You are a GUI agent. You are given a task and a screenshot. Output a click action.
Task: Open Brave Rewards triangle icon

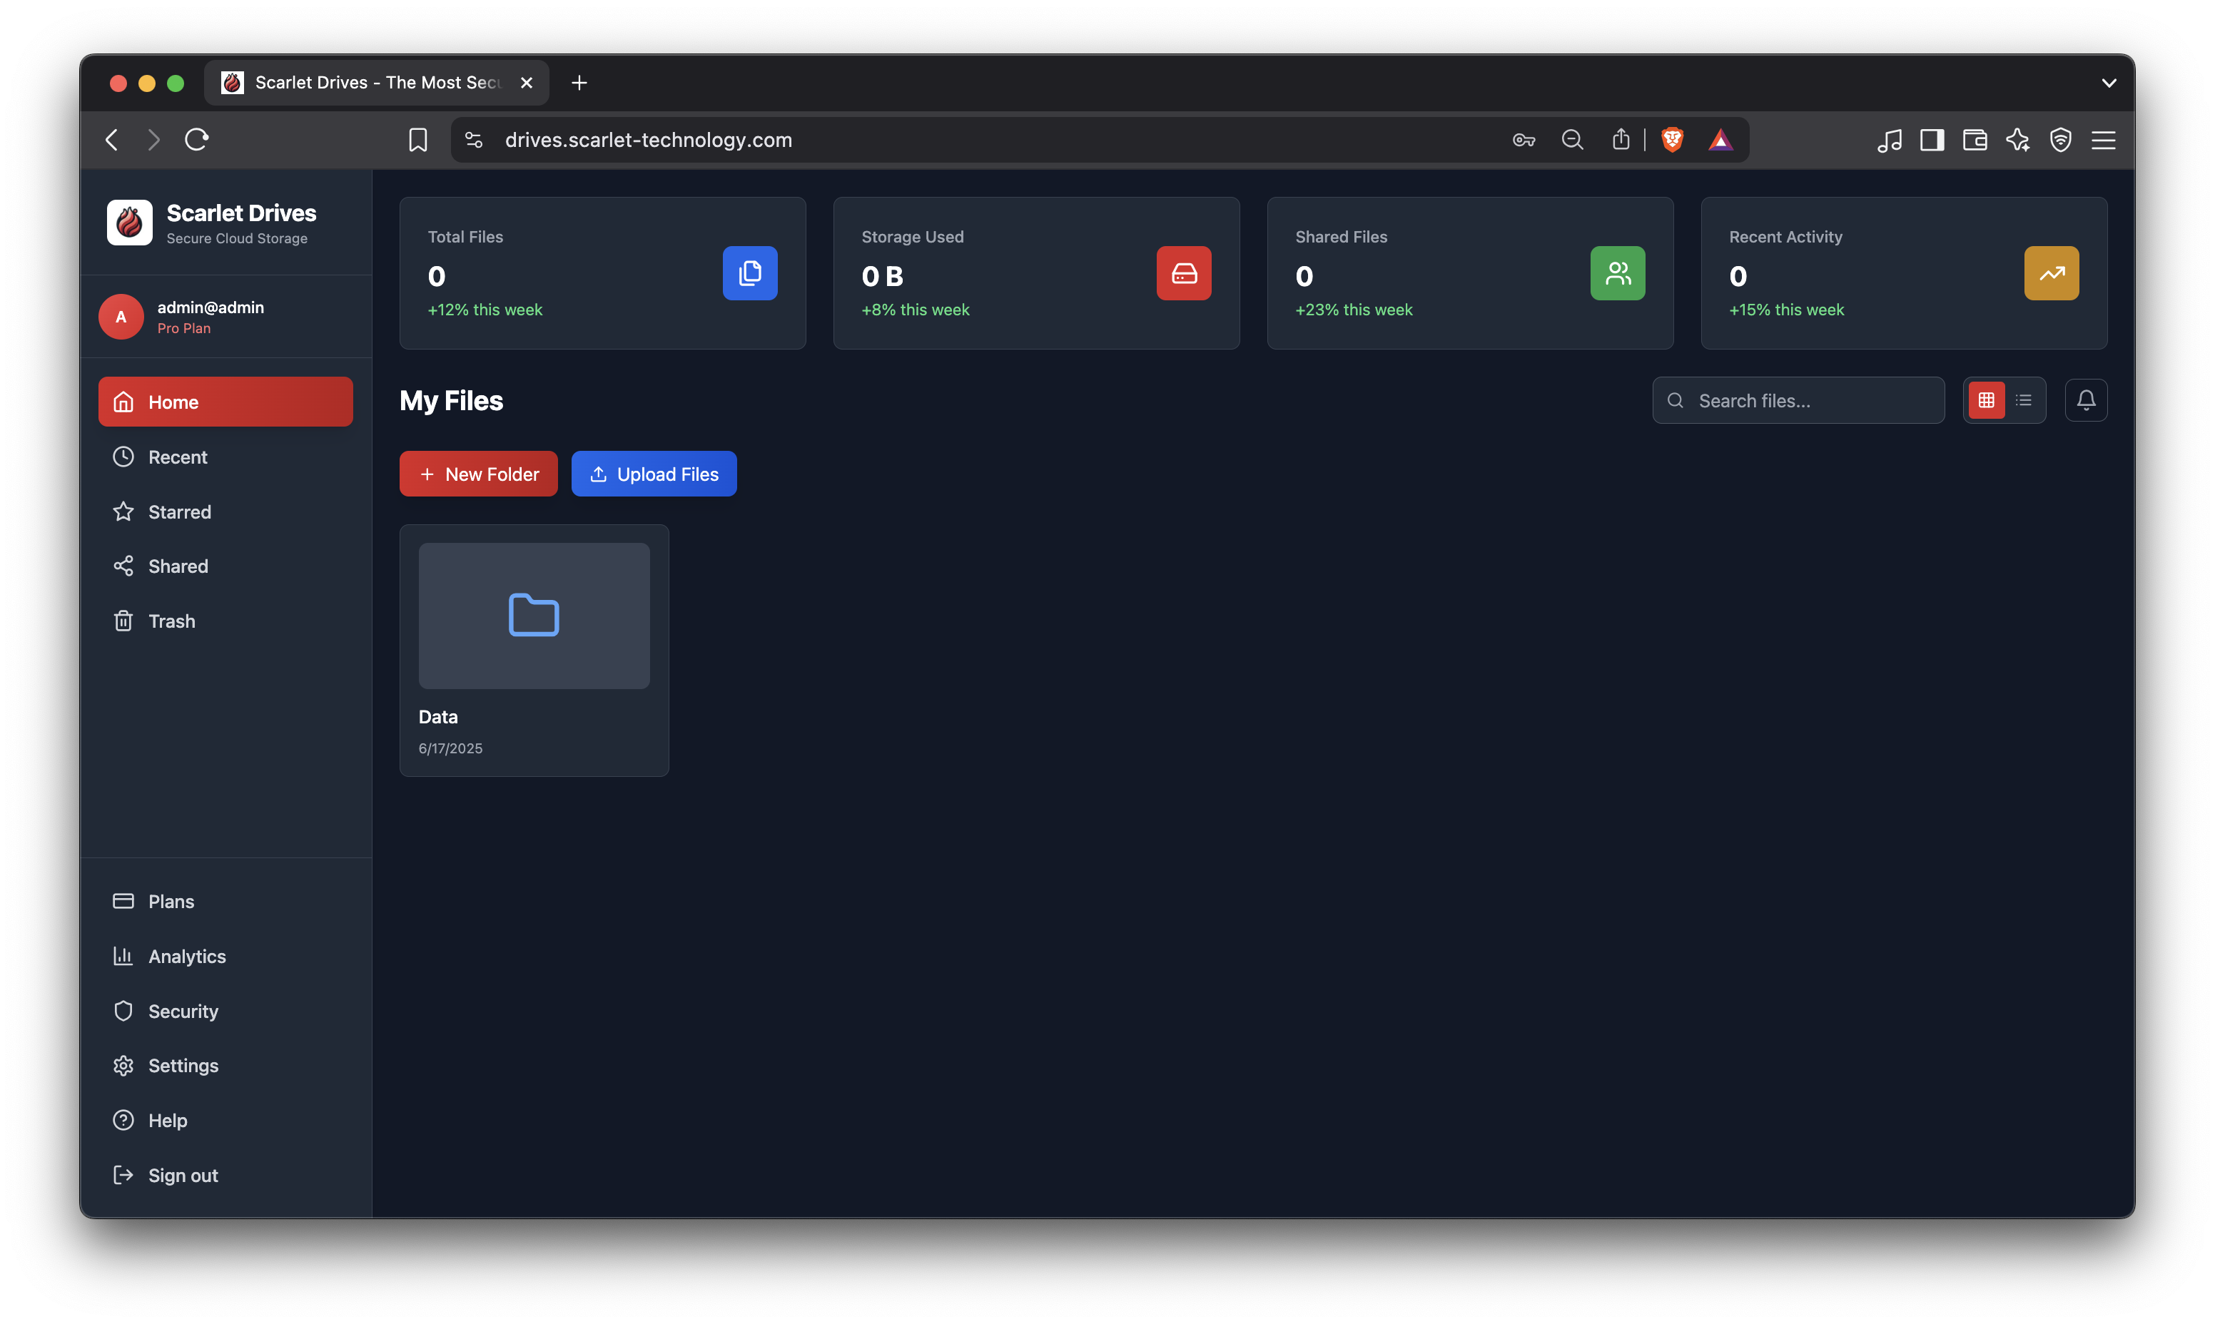click(1720, 140)
